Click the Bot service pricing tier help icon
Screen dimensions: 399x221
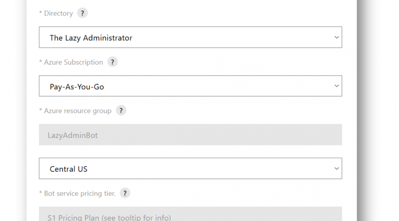point(125,193)
